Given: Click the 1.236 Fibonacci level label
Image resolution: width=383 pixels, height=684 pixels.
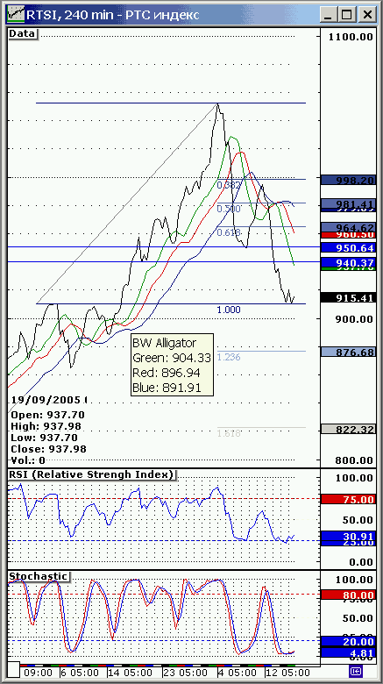Looking at the screenshot, I should click(229, 357).
